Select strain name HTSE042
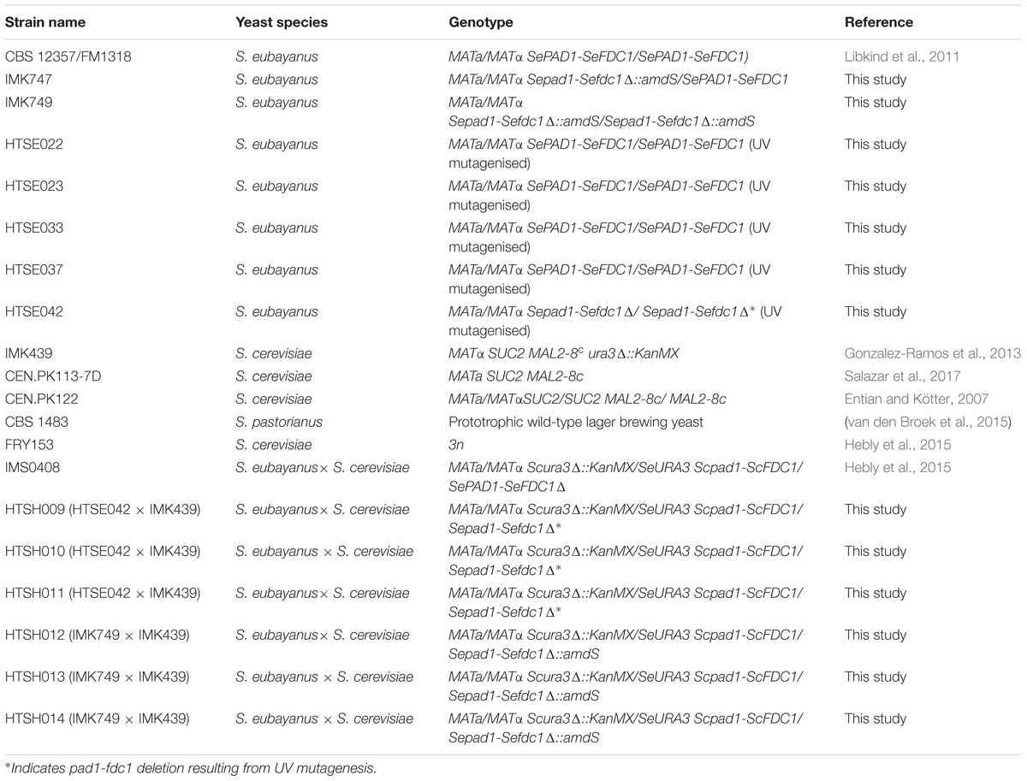Viewport: 1027px width, 781px height. [34, 312]
